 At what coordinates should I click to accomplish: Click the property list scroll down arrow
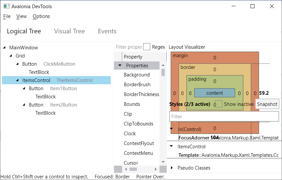click(x=163, y=162)
